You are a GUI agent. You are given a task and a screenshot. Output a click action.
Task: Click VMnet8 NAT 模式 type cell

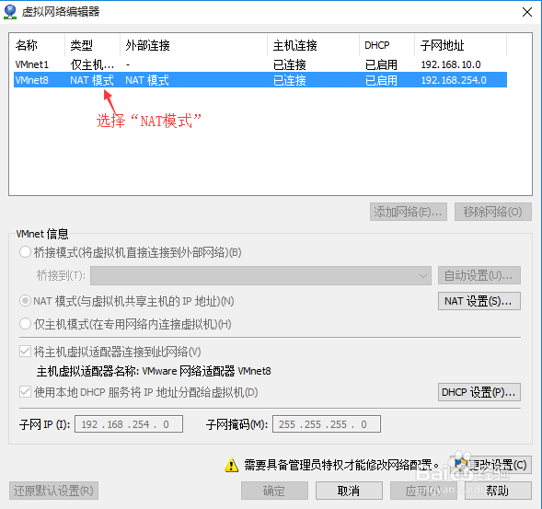click(x=92, y=80)
